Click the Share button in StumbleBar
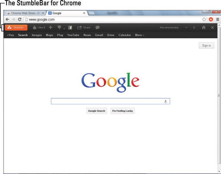Screen dimensions: 221x174 [84, 27]
